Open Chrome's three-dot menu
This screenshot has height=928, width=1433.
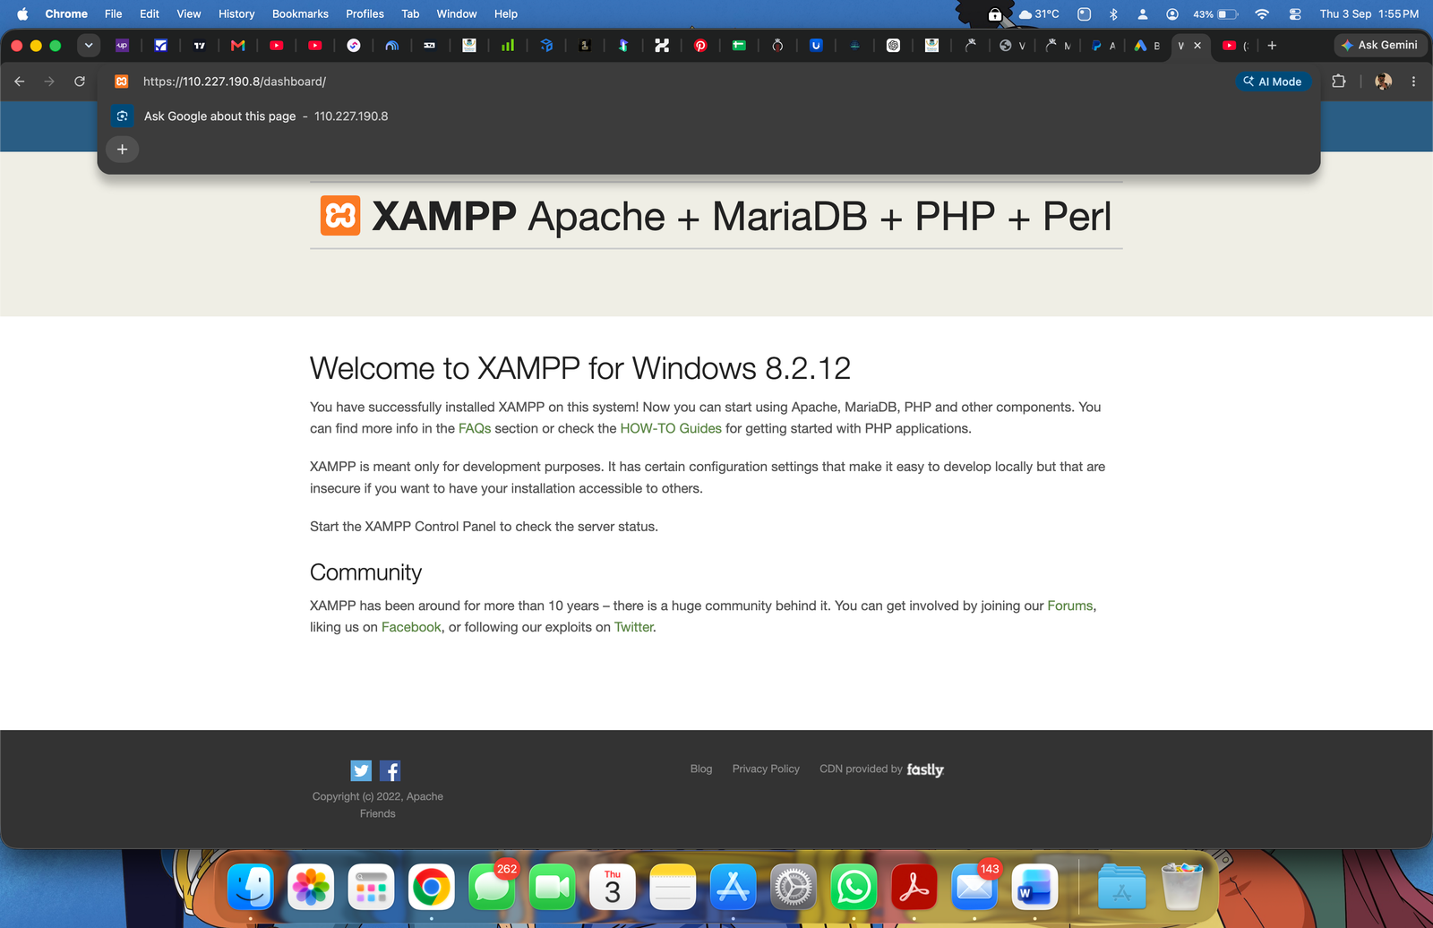point(1413,82)
